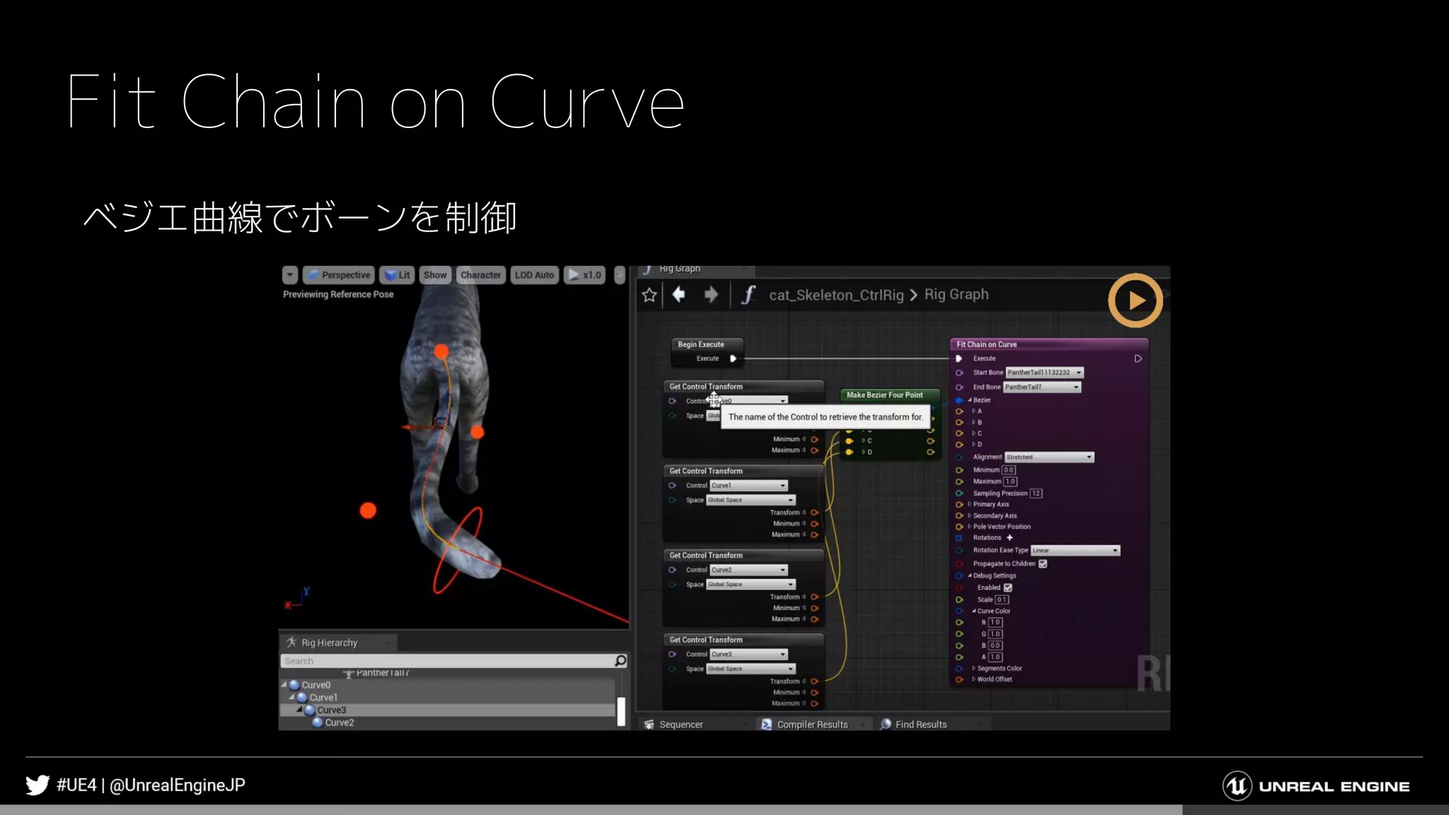Click the favorites star icon in graph toolbar
Viewport: 1449px width, 815px height.
tap(650, 295)
